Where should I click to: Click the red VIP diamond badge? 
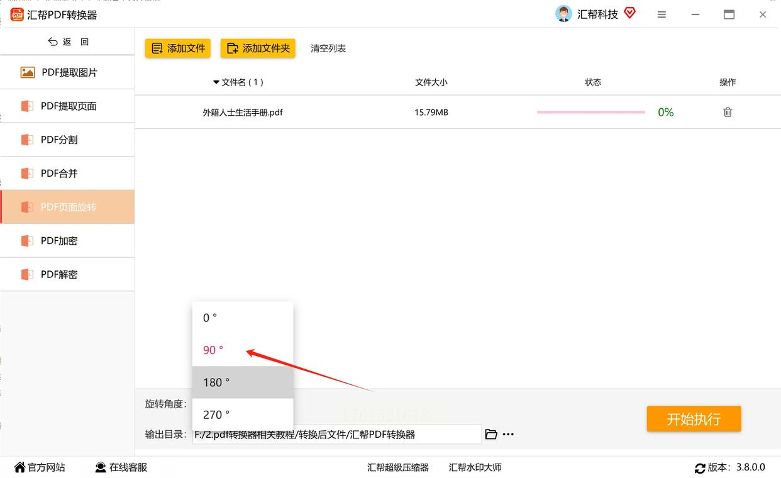(629, 13)
